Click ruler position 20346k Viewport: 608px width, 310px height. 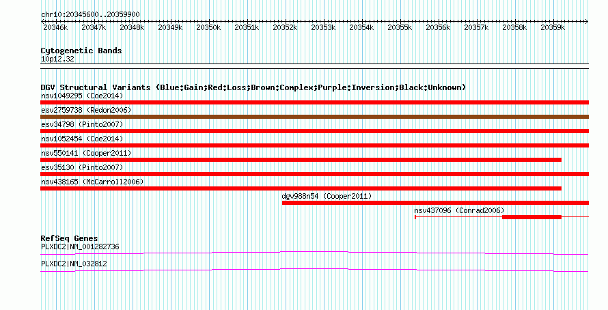pos(55,27)
